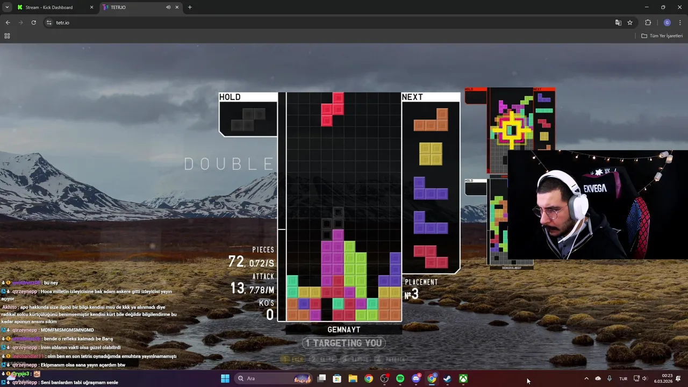The image size is (688, 387).
Task: Open Task View on the taskbar
Action: click(321, 378)
